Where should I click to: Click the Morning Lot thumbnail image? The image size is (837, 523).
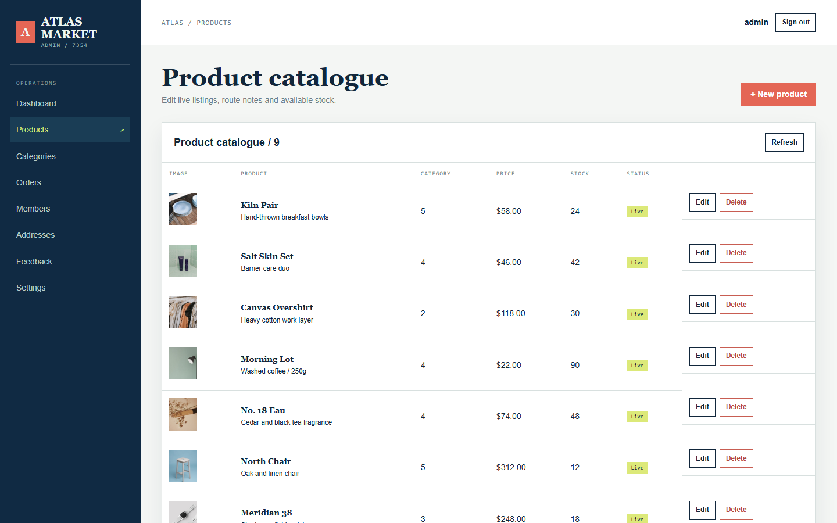183,363
